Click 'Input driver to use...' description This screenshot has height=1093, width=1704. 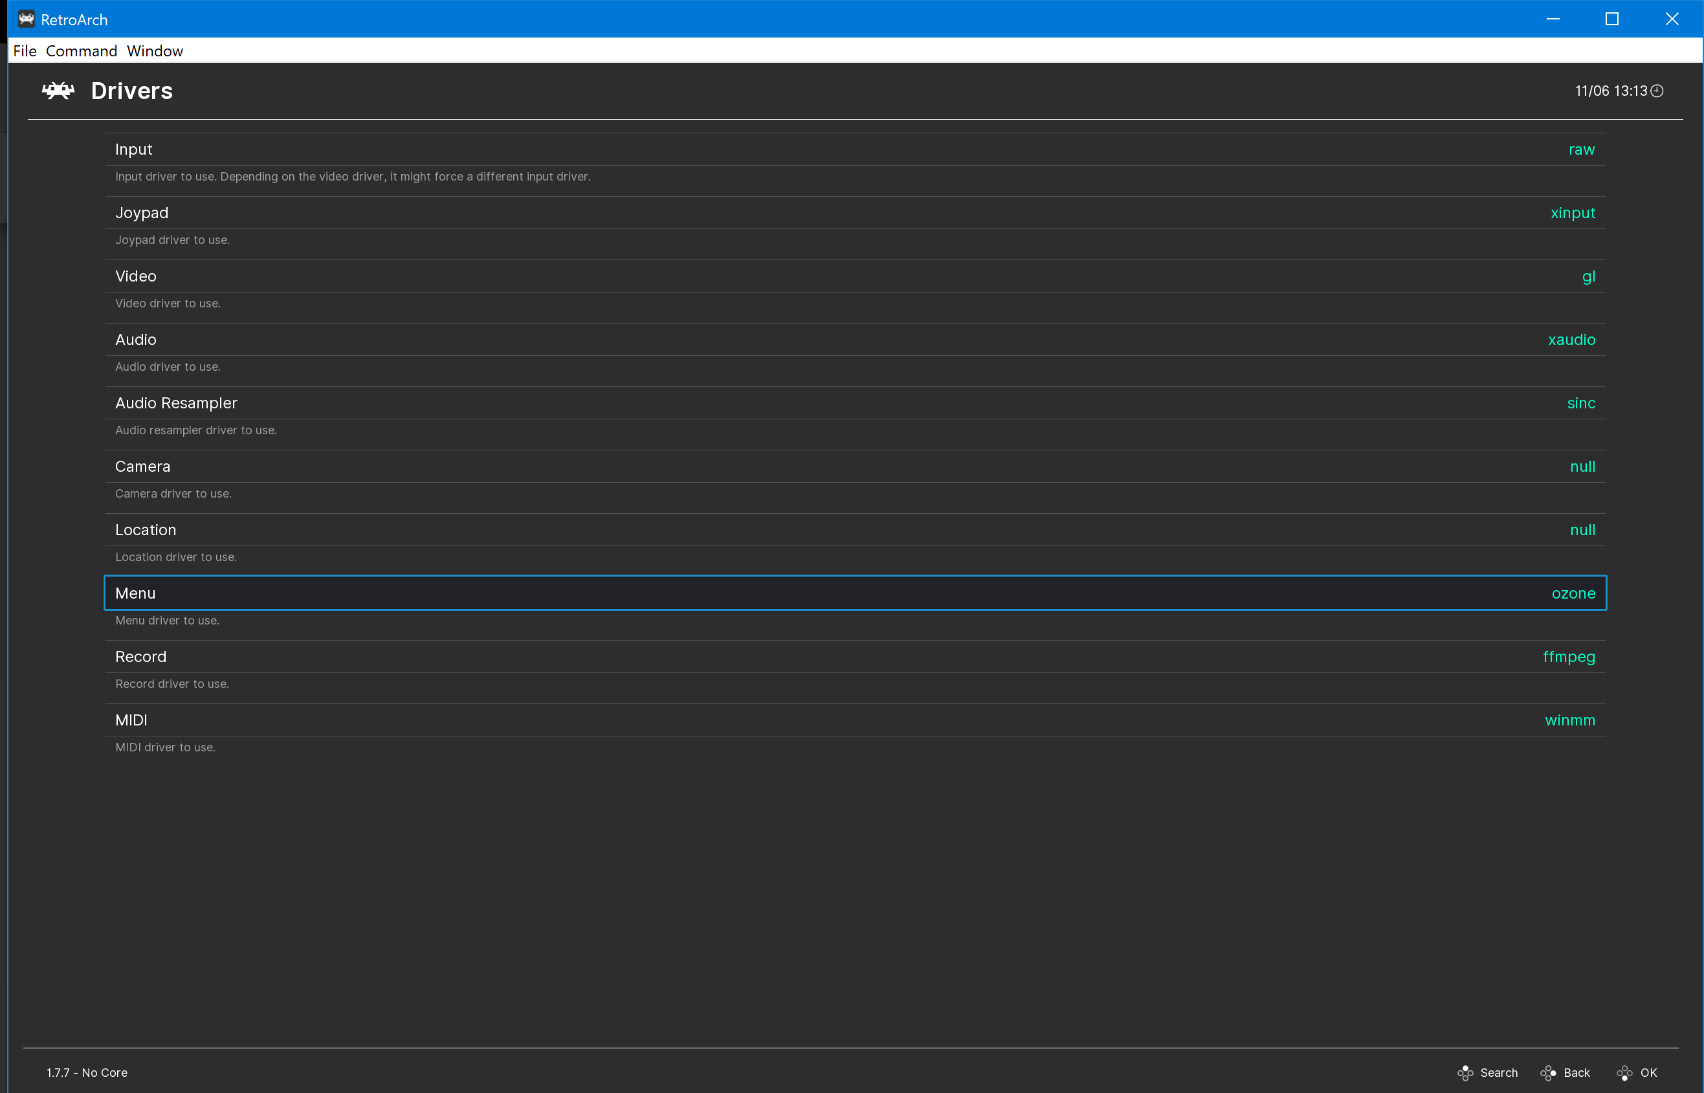point(353,177)
